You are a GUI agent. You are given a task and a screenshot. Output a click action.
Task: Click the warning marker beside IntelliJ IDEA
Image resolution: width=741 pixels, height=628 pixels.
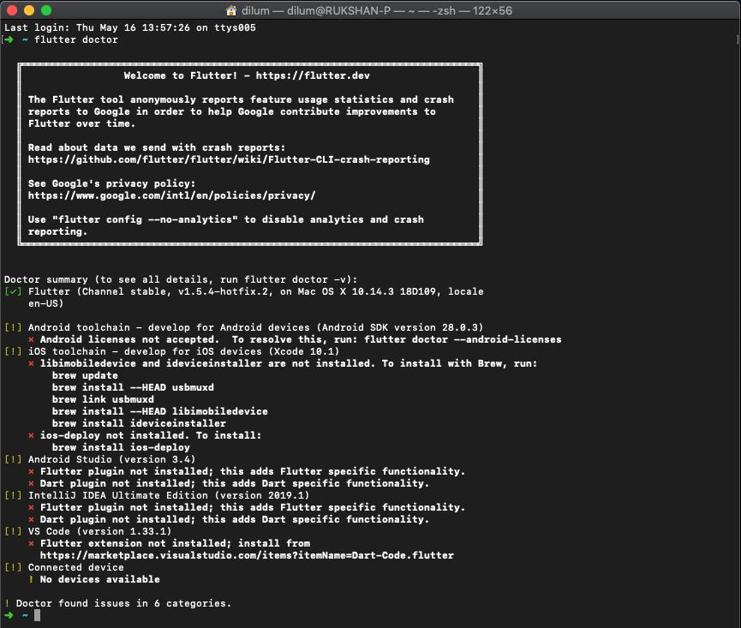tap(13, 495)
